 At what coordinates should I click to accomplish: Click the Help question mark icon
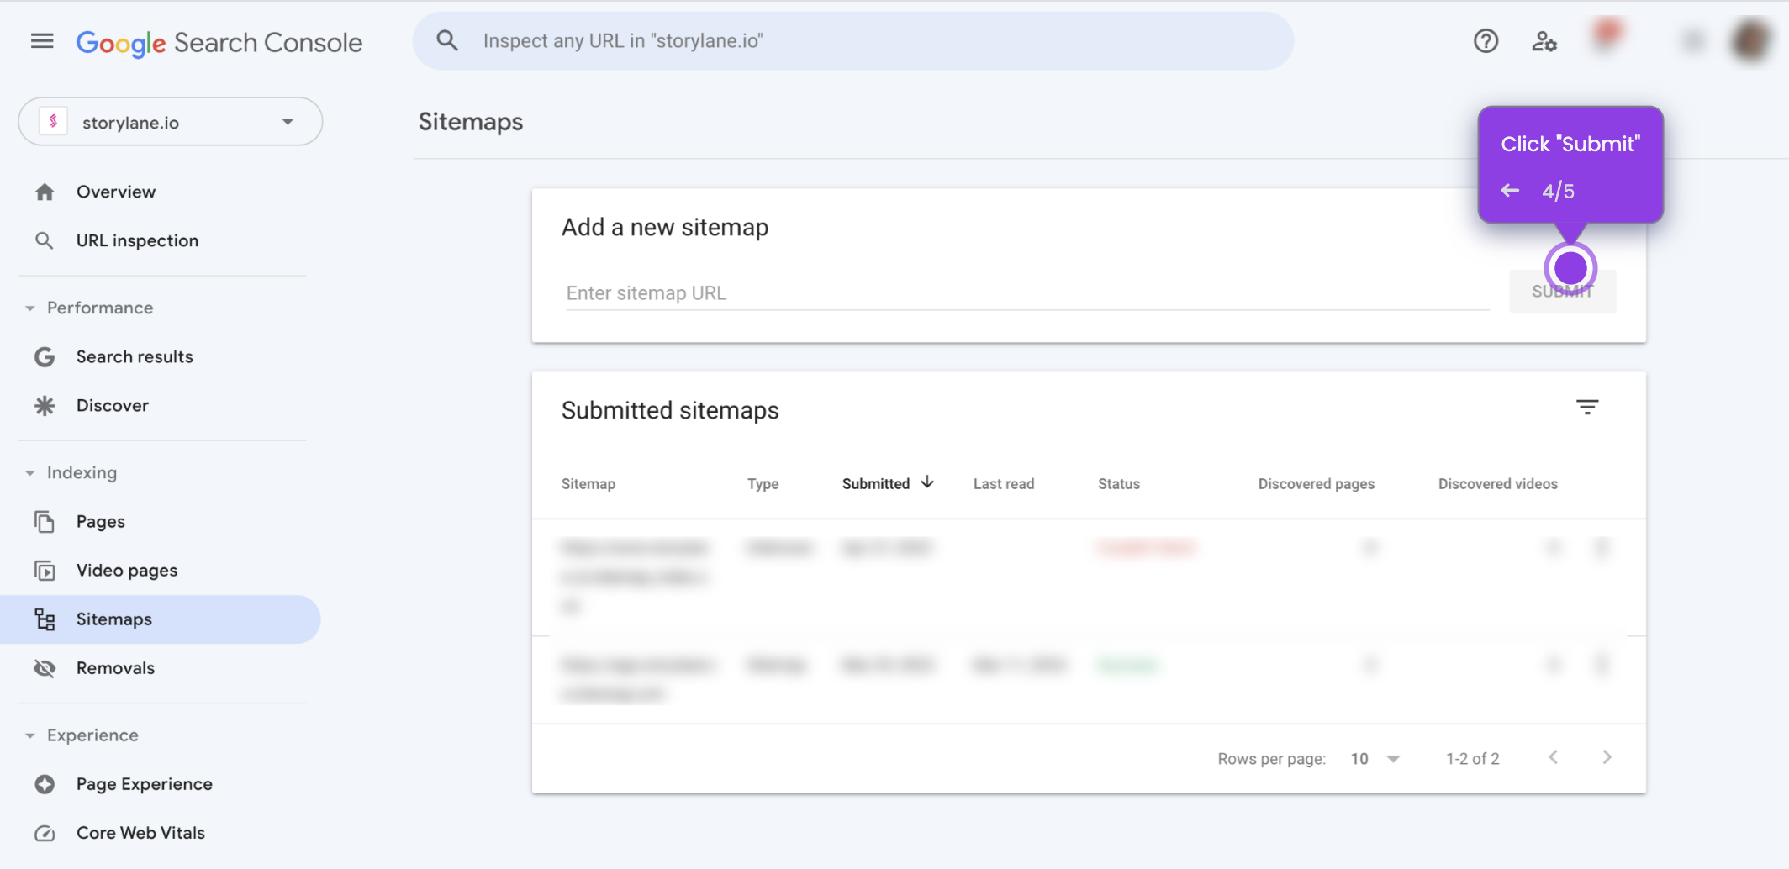1486,40
